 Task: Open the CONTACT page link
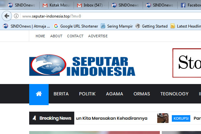[75, 36]
